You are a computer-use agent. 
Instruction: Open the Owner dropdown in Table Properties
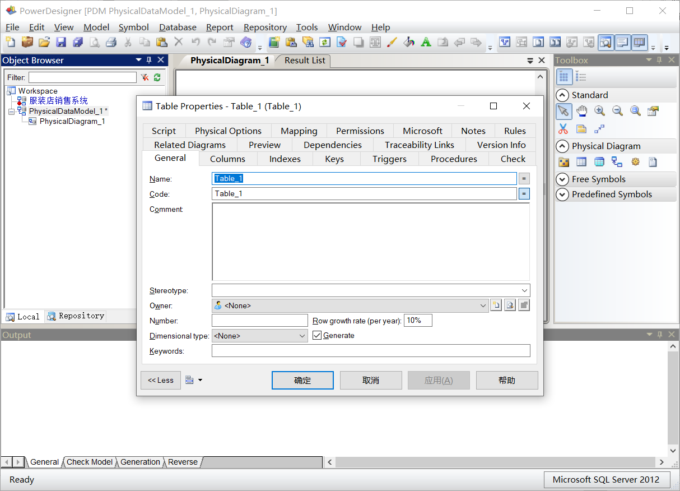(x=483, y=305)
